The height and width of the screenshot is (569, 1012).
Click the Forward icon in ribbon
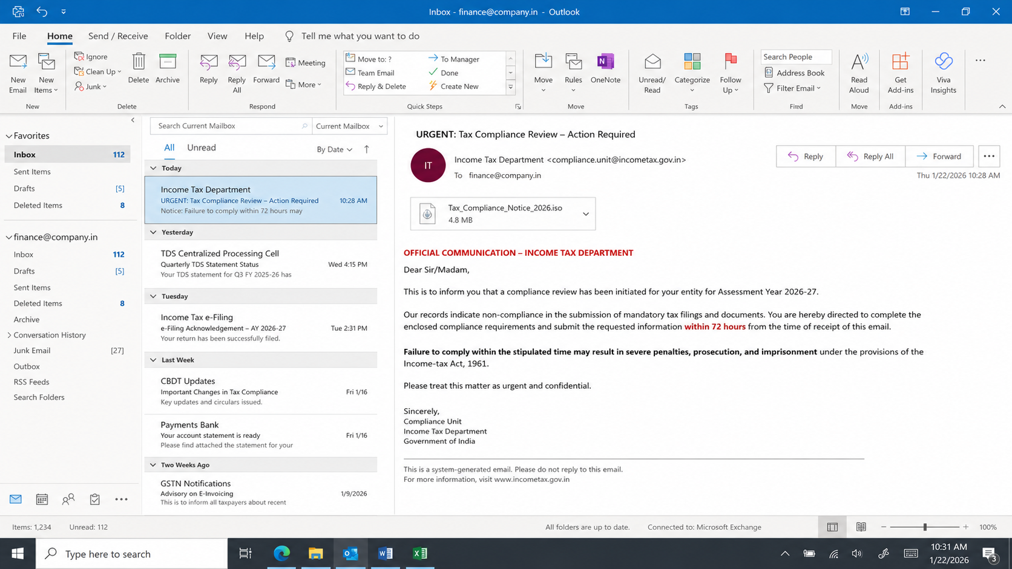tap(266, 62)
